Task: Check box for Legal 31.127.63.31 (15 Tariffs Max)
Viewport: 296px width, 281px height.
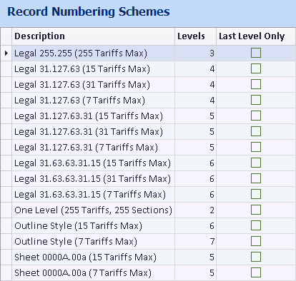Action: click(256, 116)
